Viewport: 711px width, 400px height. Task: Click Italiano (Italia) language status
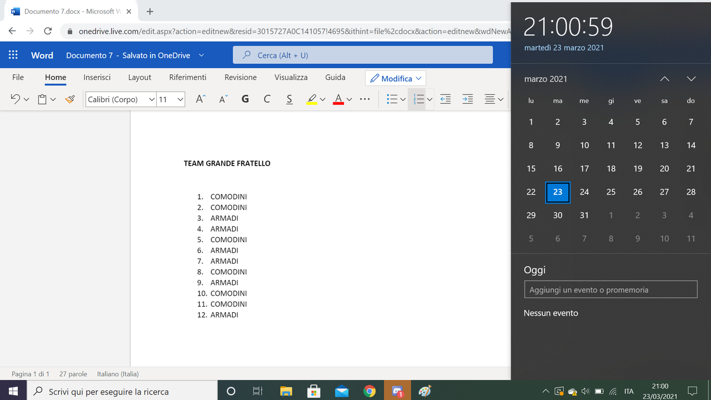(118, 374)
